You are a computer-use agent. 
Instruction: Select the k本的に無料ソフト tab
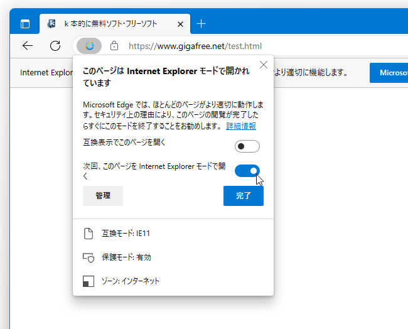[115, 24]
